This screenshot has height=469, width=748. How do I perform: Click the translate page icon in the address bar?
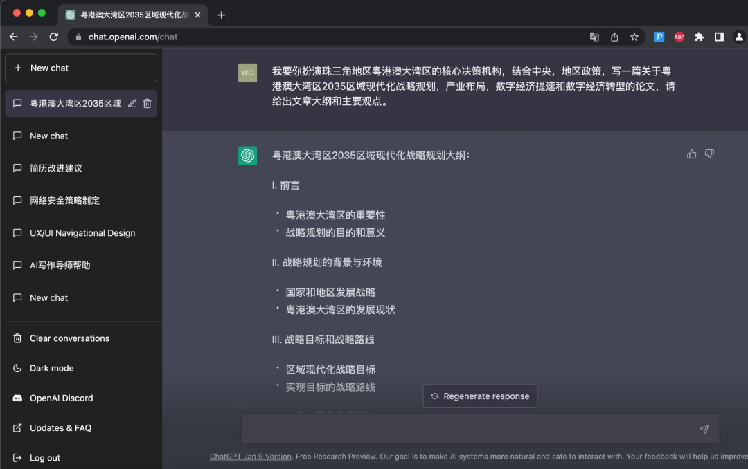click(594, 37)
